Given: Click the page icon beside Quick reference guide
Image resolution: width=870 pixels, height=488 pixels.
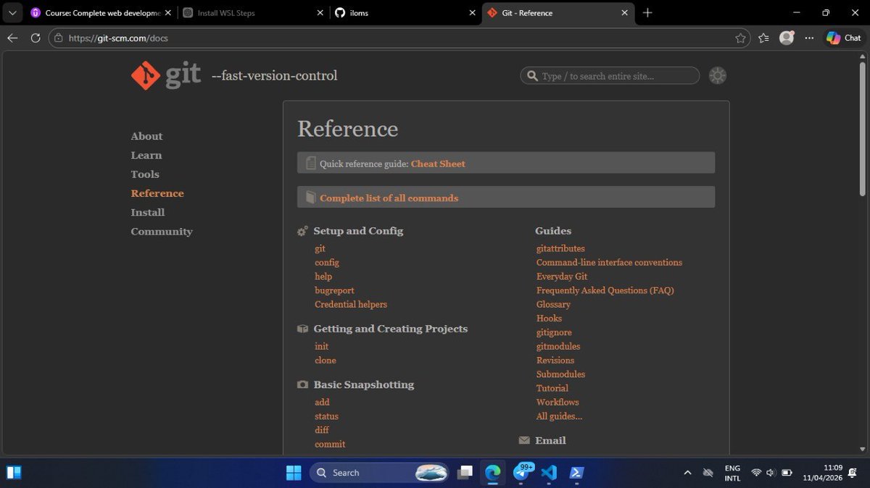Looking at the screenshot, I should pos(310,163).
